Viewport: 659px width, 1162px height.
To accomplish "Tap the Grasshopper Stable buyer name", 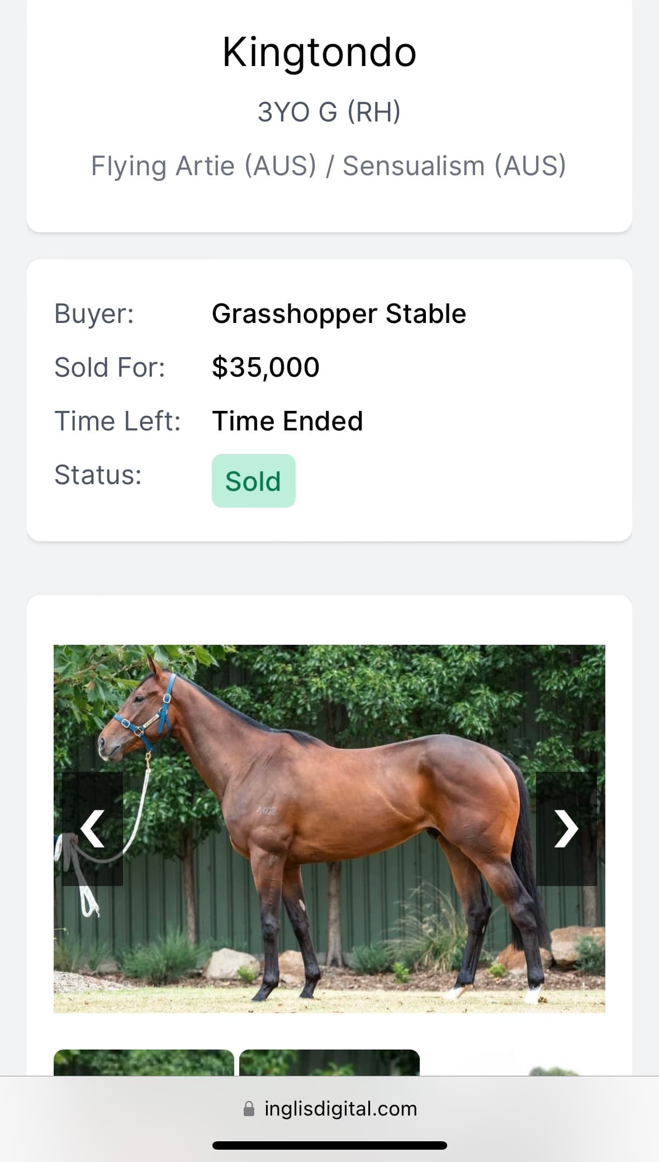I will 339,313.
